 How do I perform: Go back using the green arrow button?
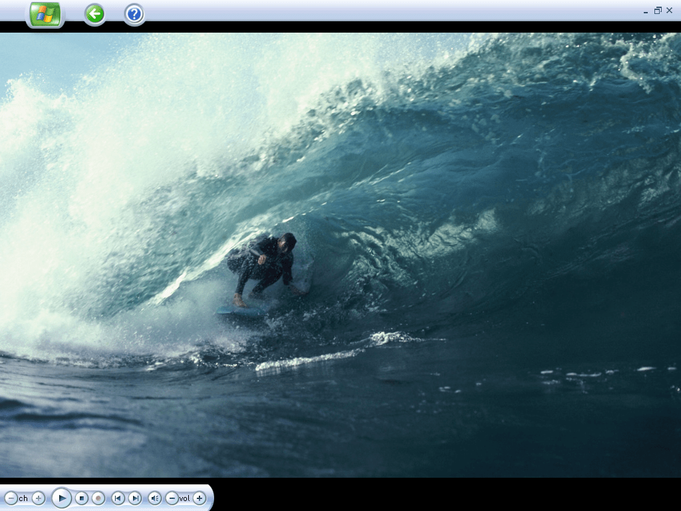tap(95, 13)
